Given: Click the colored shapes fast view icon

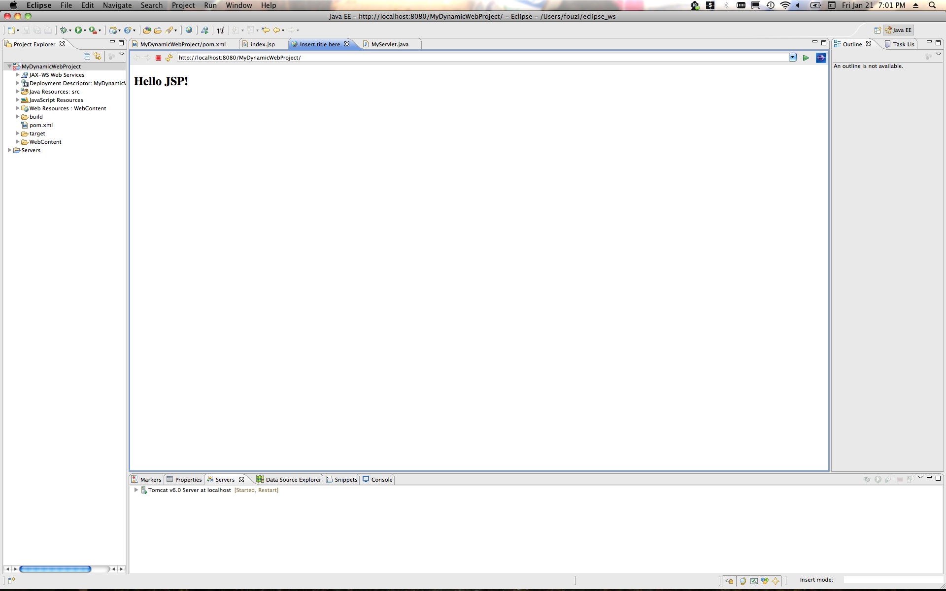Looking at the screenshot, I should 765,581.
